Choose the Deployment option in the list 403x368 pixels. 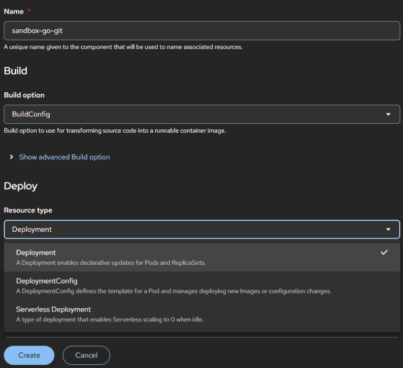point(36,253)
